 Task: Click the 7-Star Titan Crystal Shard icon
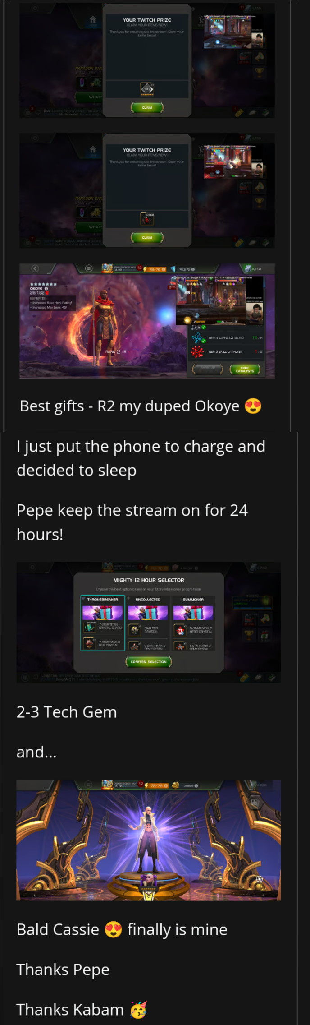pyautogui.click(x=89, y=627)
